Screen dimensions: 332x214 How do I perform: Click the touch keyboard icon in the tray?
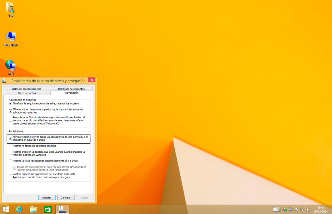[x=277, y=209]
